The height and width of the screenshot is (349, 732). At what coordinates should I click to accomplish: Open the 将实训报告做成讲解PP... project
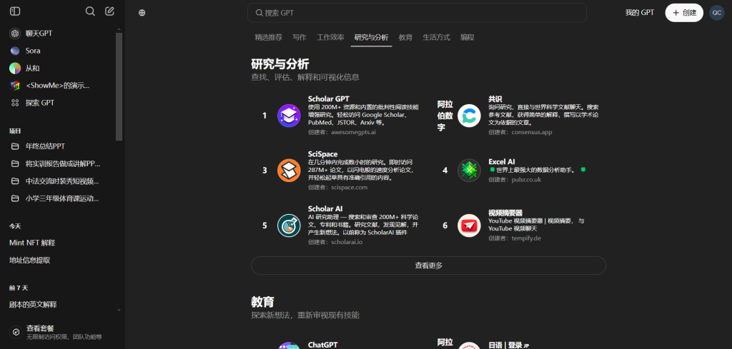pos(61,163)
